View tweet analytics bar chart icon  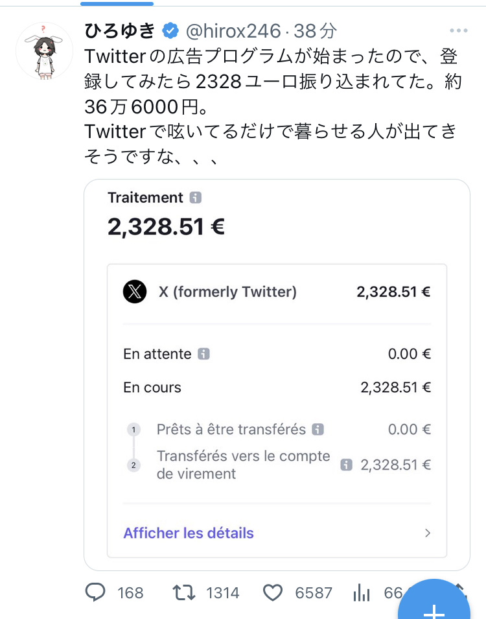361,592
